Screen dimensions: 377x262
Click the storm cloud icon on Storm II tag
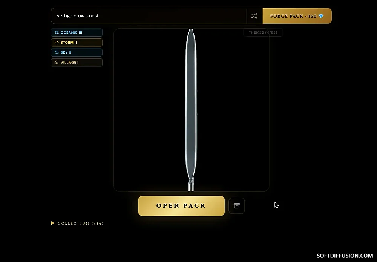click(x=57, y=43)
